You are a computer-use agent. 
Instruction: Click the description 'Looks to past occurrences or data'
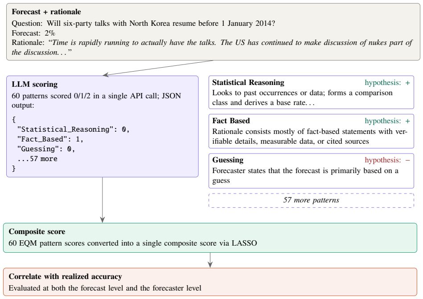click(302, 97)
